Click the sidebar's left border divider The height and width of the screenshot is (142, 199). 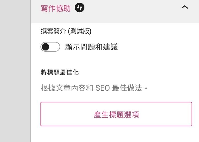coord(31,71)
